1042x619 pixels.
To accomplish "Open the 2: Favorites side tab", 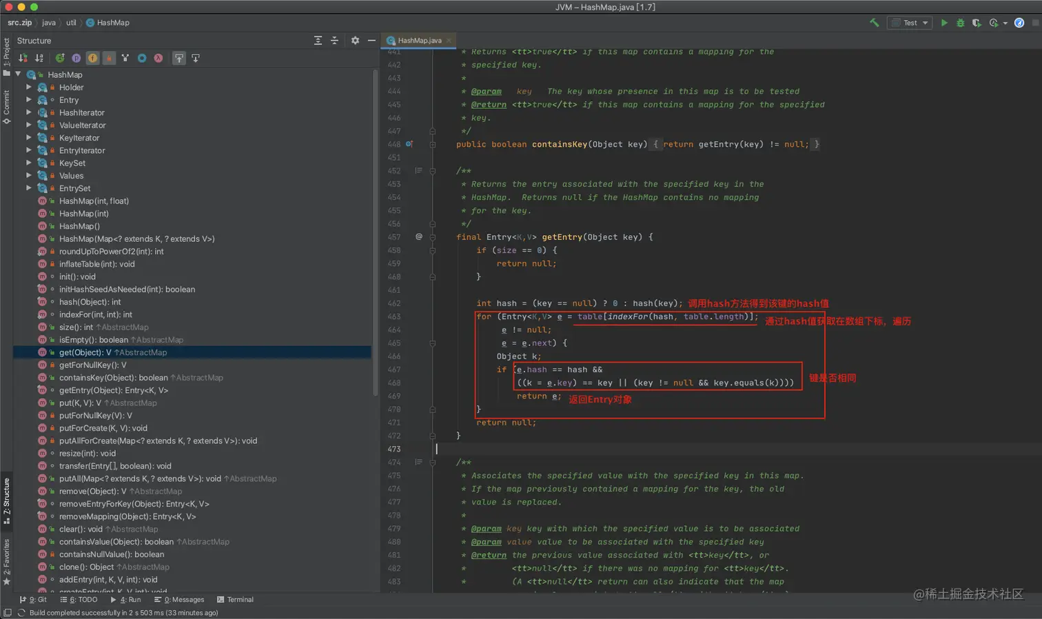I will (6, 562).
